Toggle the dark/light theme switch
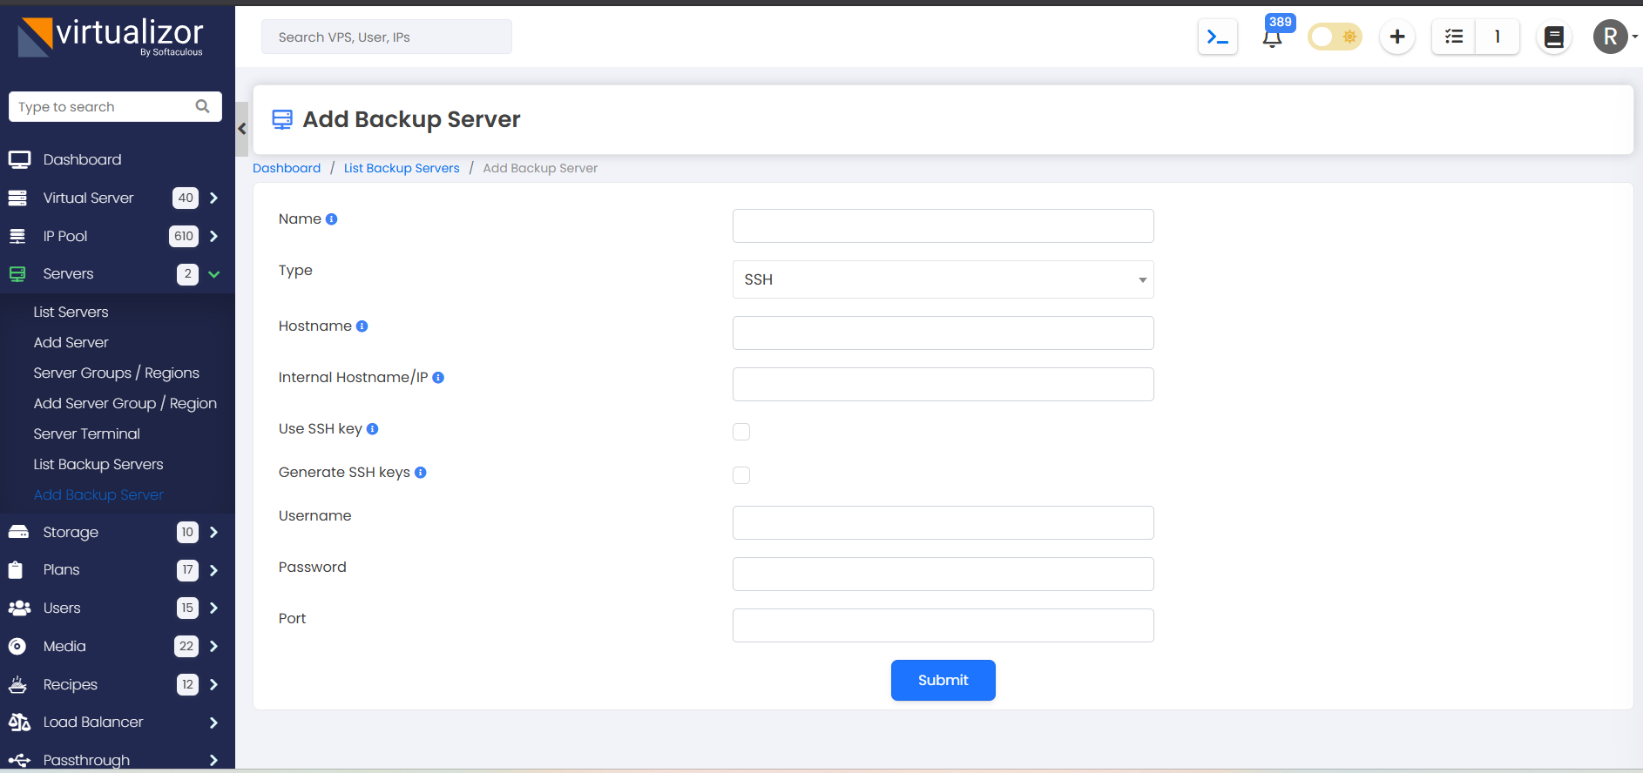1643x773 pixels. pyautogui.click(x=1335, y=37)
